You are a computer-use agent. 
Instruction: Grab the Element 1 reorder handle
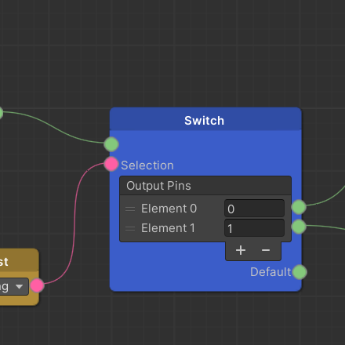[x=130, y=228]
